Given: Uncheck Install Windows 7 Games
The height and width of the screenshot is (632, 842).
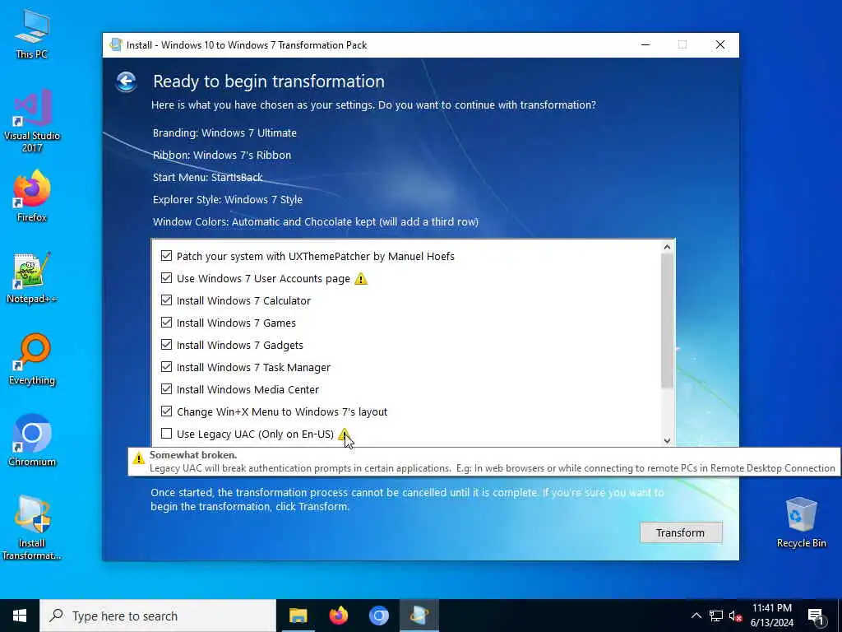Looking at the screenshot, I should tap(166, 323).
